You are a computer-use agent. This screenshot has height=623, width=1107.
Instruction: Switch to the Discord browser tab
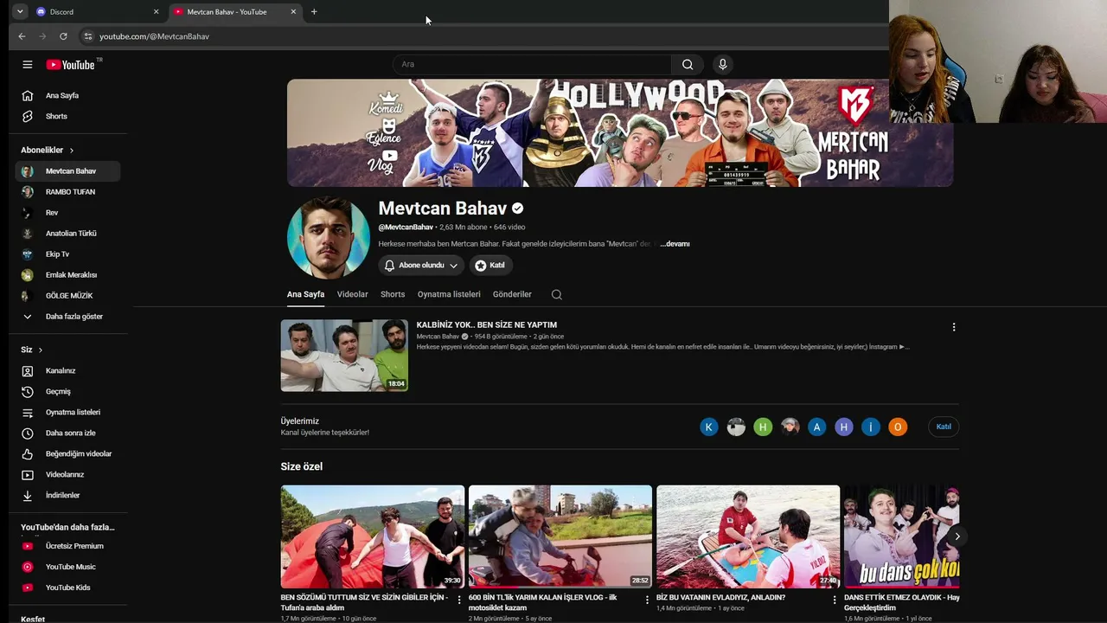click(x=98, y=12)
